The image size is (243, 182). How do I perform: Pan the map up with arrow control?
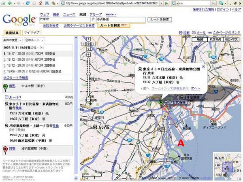coord(88,39)
